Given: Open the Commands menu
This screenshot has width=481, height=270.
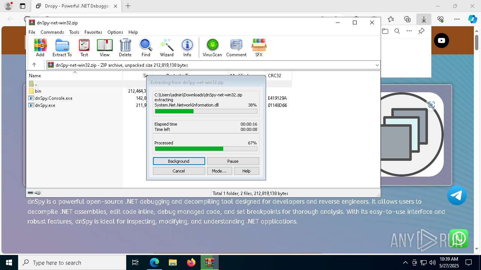Looking at the screenshot, I should pyautogui.click(x=52, y=32).
